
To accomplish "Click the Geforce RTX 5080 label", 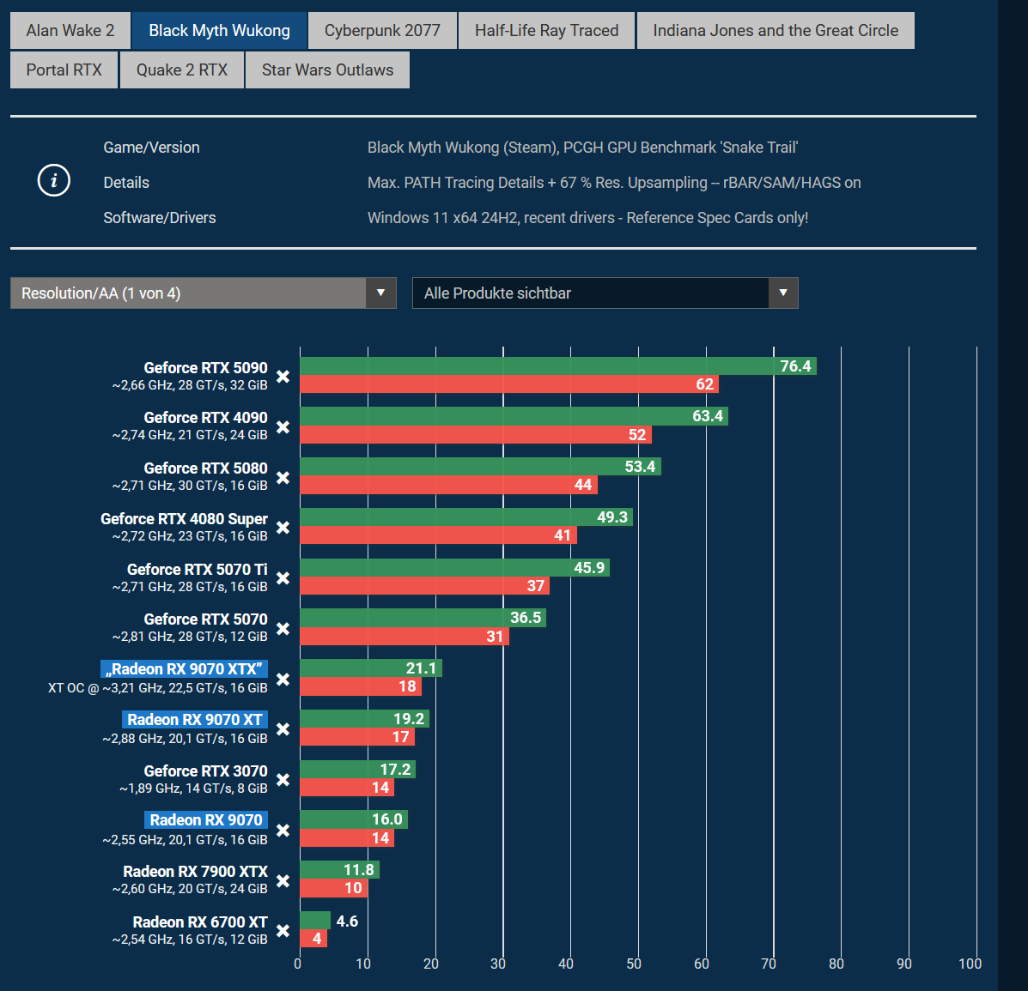I will click(205, 468).
